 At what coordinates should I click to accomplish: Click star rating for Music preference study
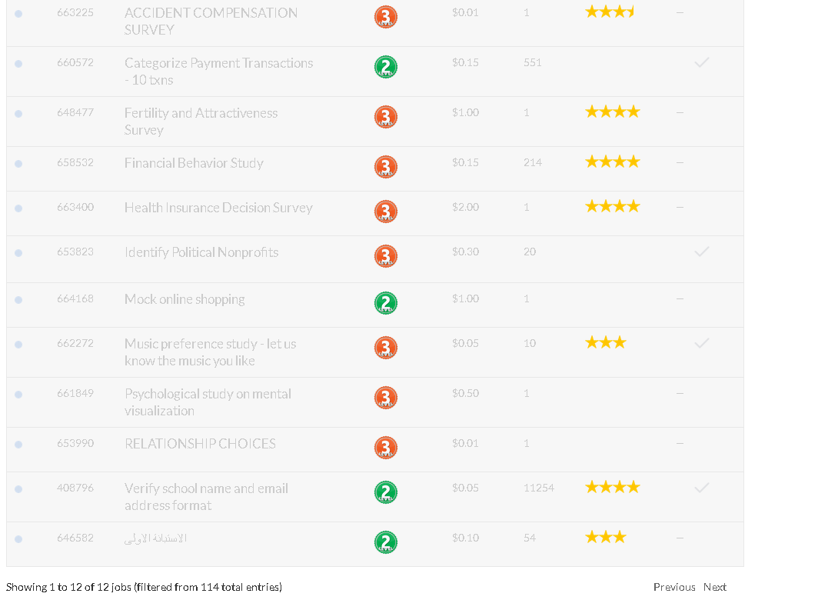tap(606, 342)
